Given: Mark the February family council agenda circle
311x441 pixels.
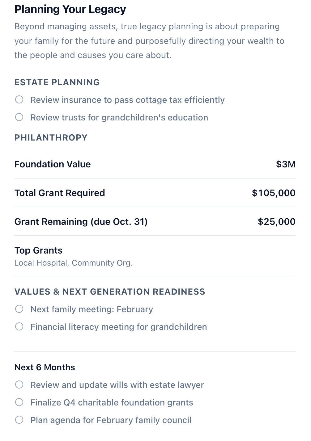Looking at the screenshot, I should 19,420.
